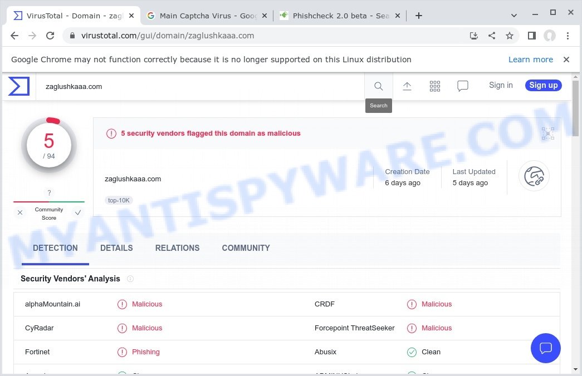Click Forcepoint ThreatSeeker Malicious verdict
This screenshot has height=376, width=582.
coord(437,328)
